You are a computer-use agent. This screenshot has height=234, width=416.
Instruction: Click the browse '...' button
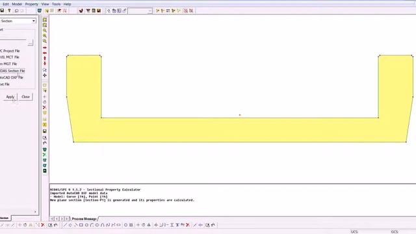point(31,42)
